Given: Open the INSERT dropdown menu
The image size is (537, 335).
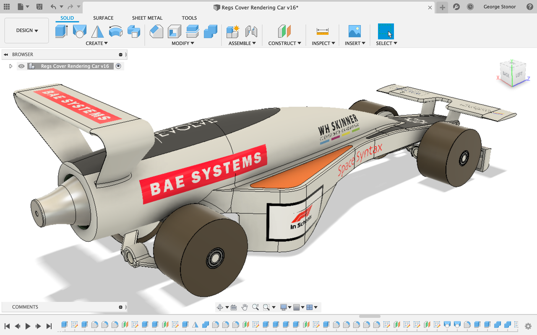Looking at the screenshot, I should pyautogui.click(x=355, y=43).
